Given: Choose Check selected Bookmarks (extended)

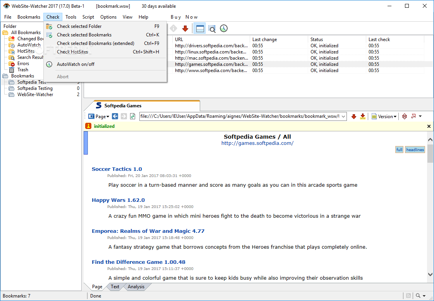Looking at the screenshot, I should click(x=105, y=43).
